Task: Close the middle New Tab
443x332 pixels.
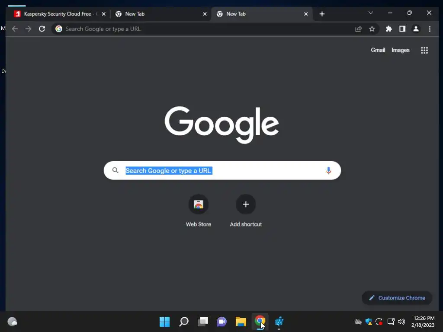Action: (x=205, y=14)
